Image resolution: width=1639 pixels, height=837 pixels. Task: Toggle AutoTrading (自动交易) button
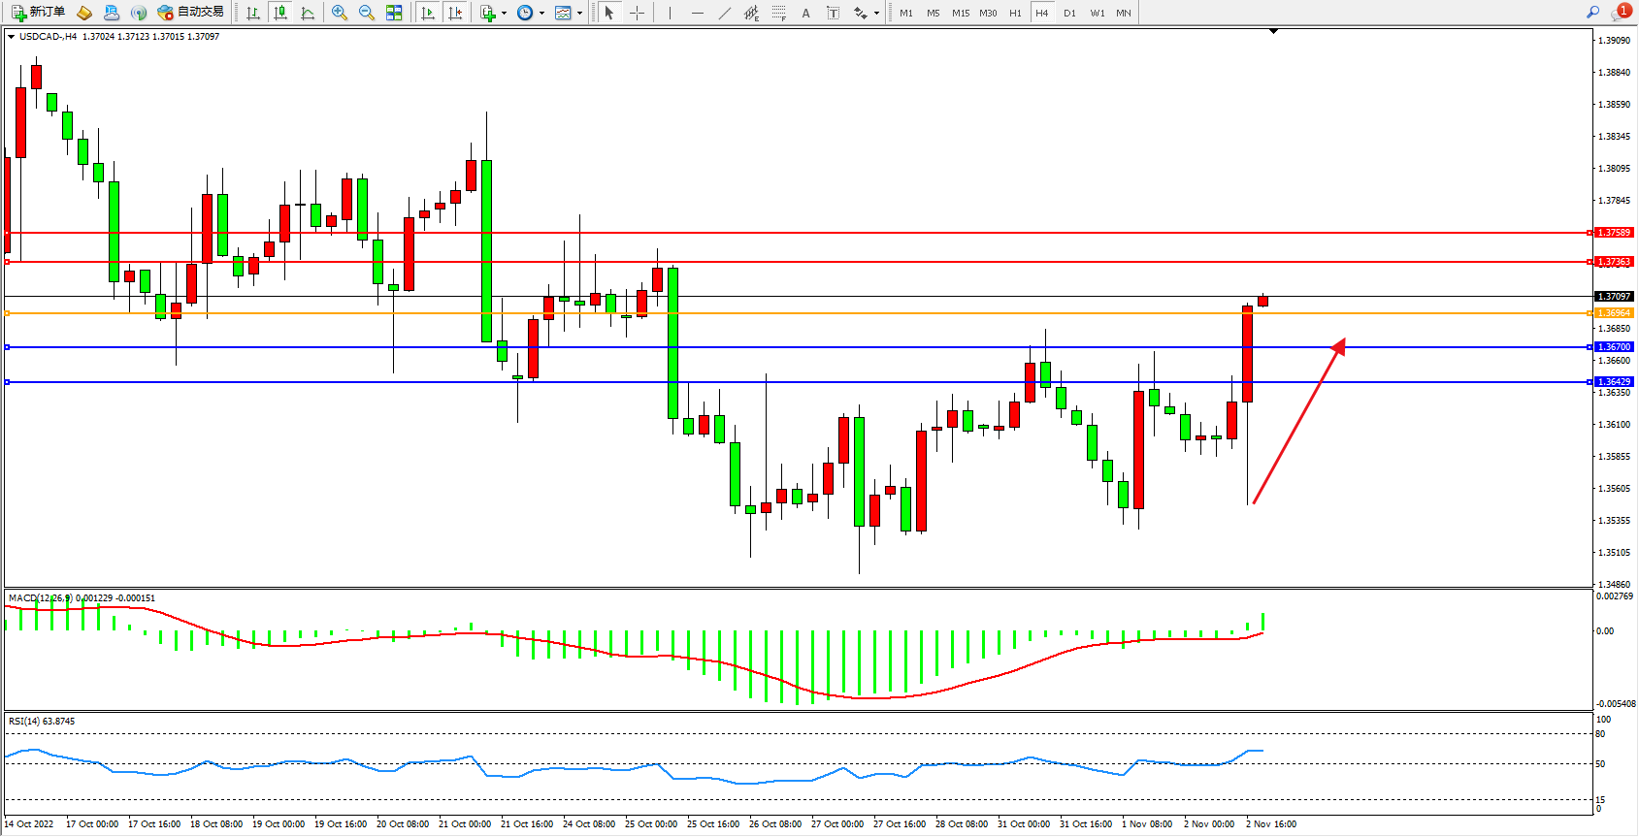point(191,13)
